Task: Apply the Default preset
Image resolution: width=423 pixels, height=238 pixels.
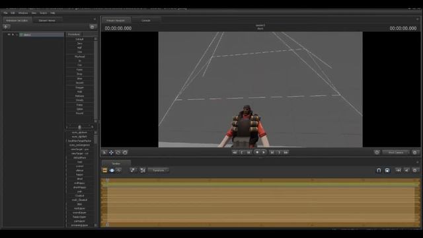Action: [x=79, y=39]
